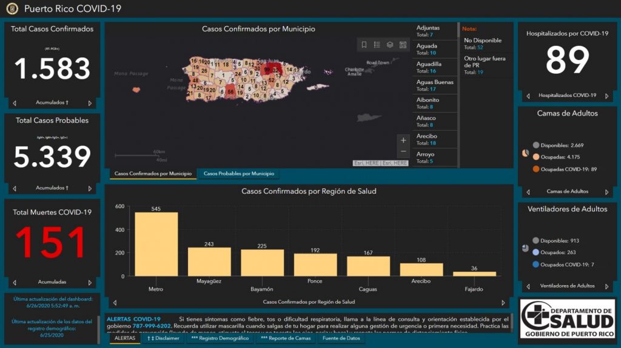
Task: Open the Registro Demográfico tab
Action: pos(220,338)
